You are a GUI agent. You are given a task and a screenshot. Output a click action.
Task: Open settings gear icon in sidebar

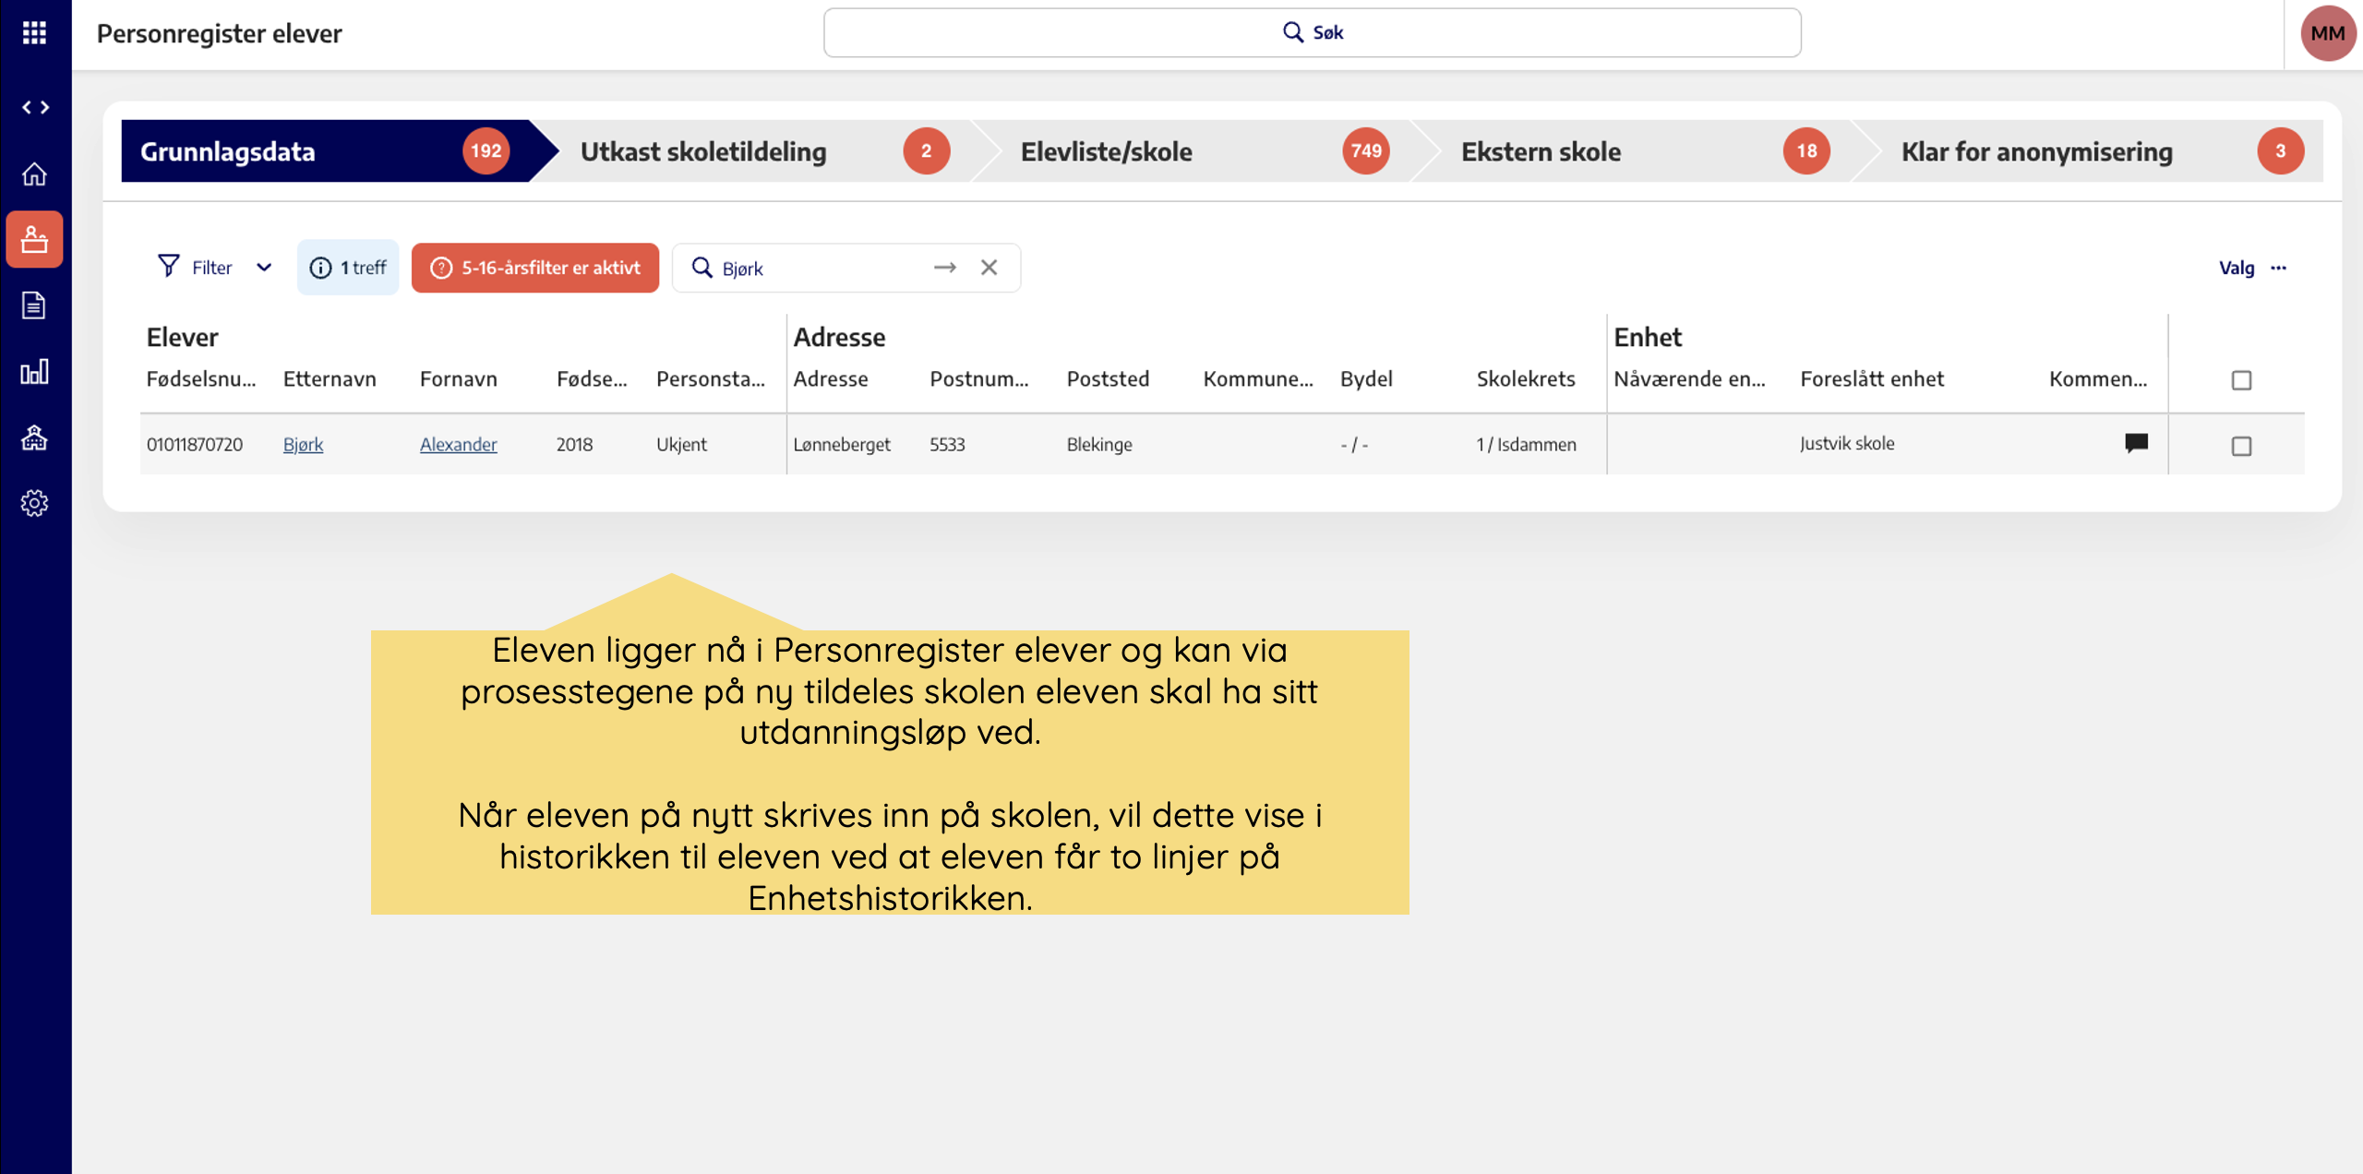(34, 503)
